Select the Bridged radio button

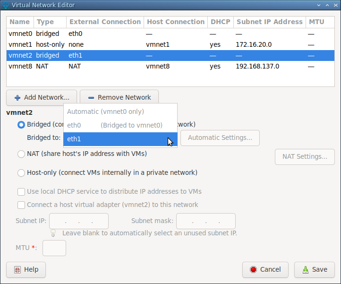tap(21, 125)
